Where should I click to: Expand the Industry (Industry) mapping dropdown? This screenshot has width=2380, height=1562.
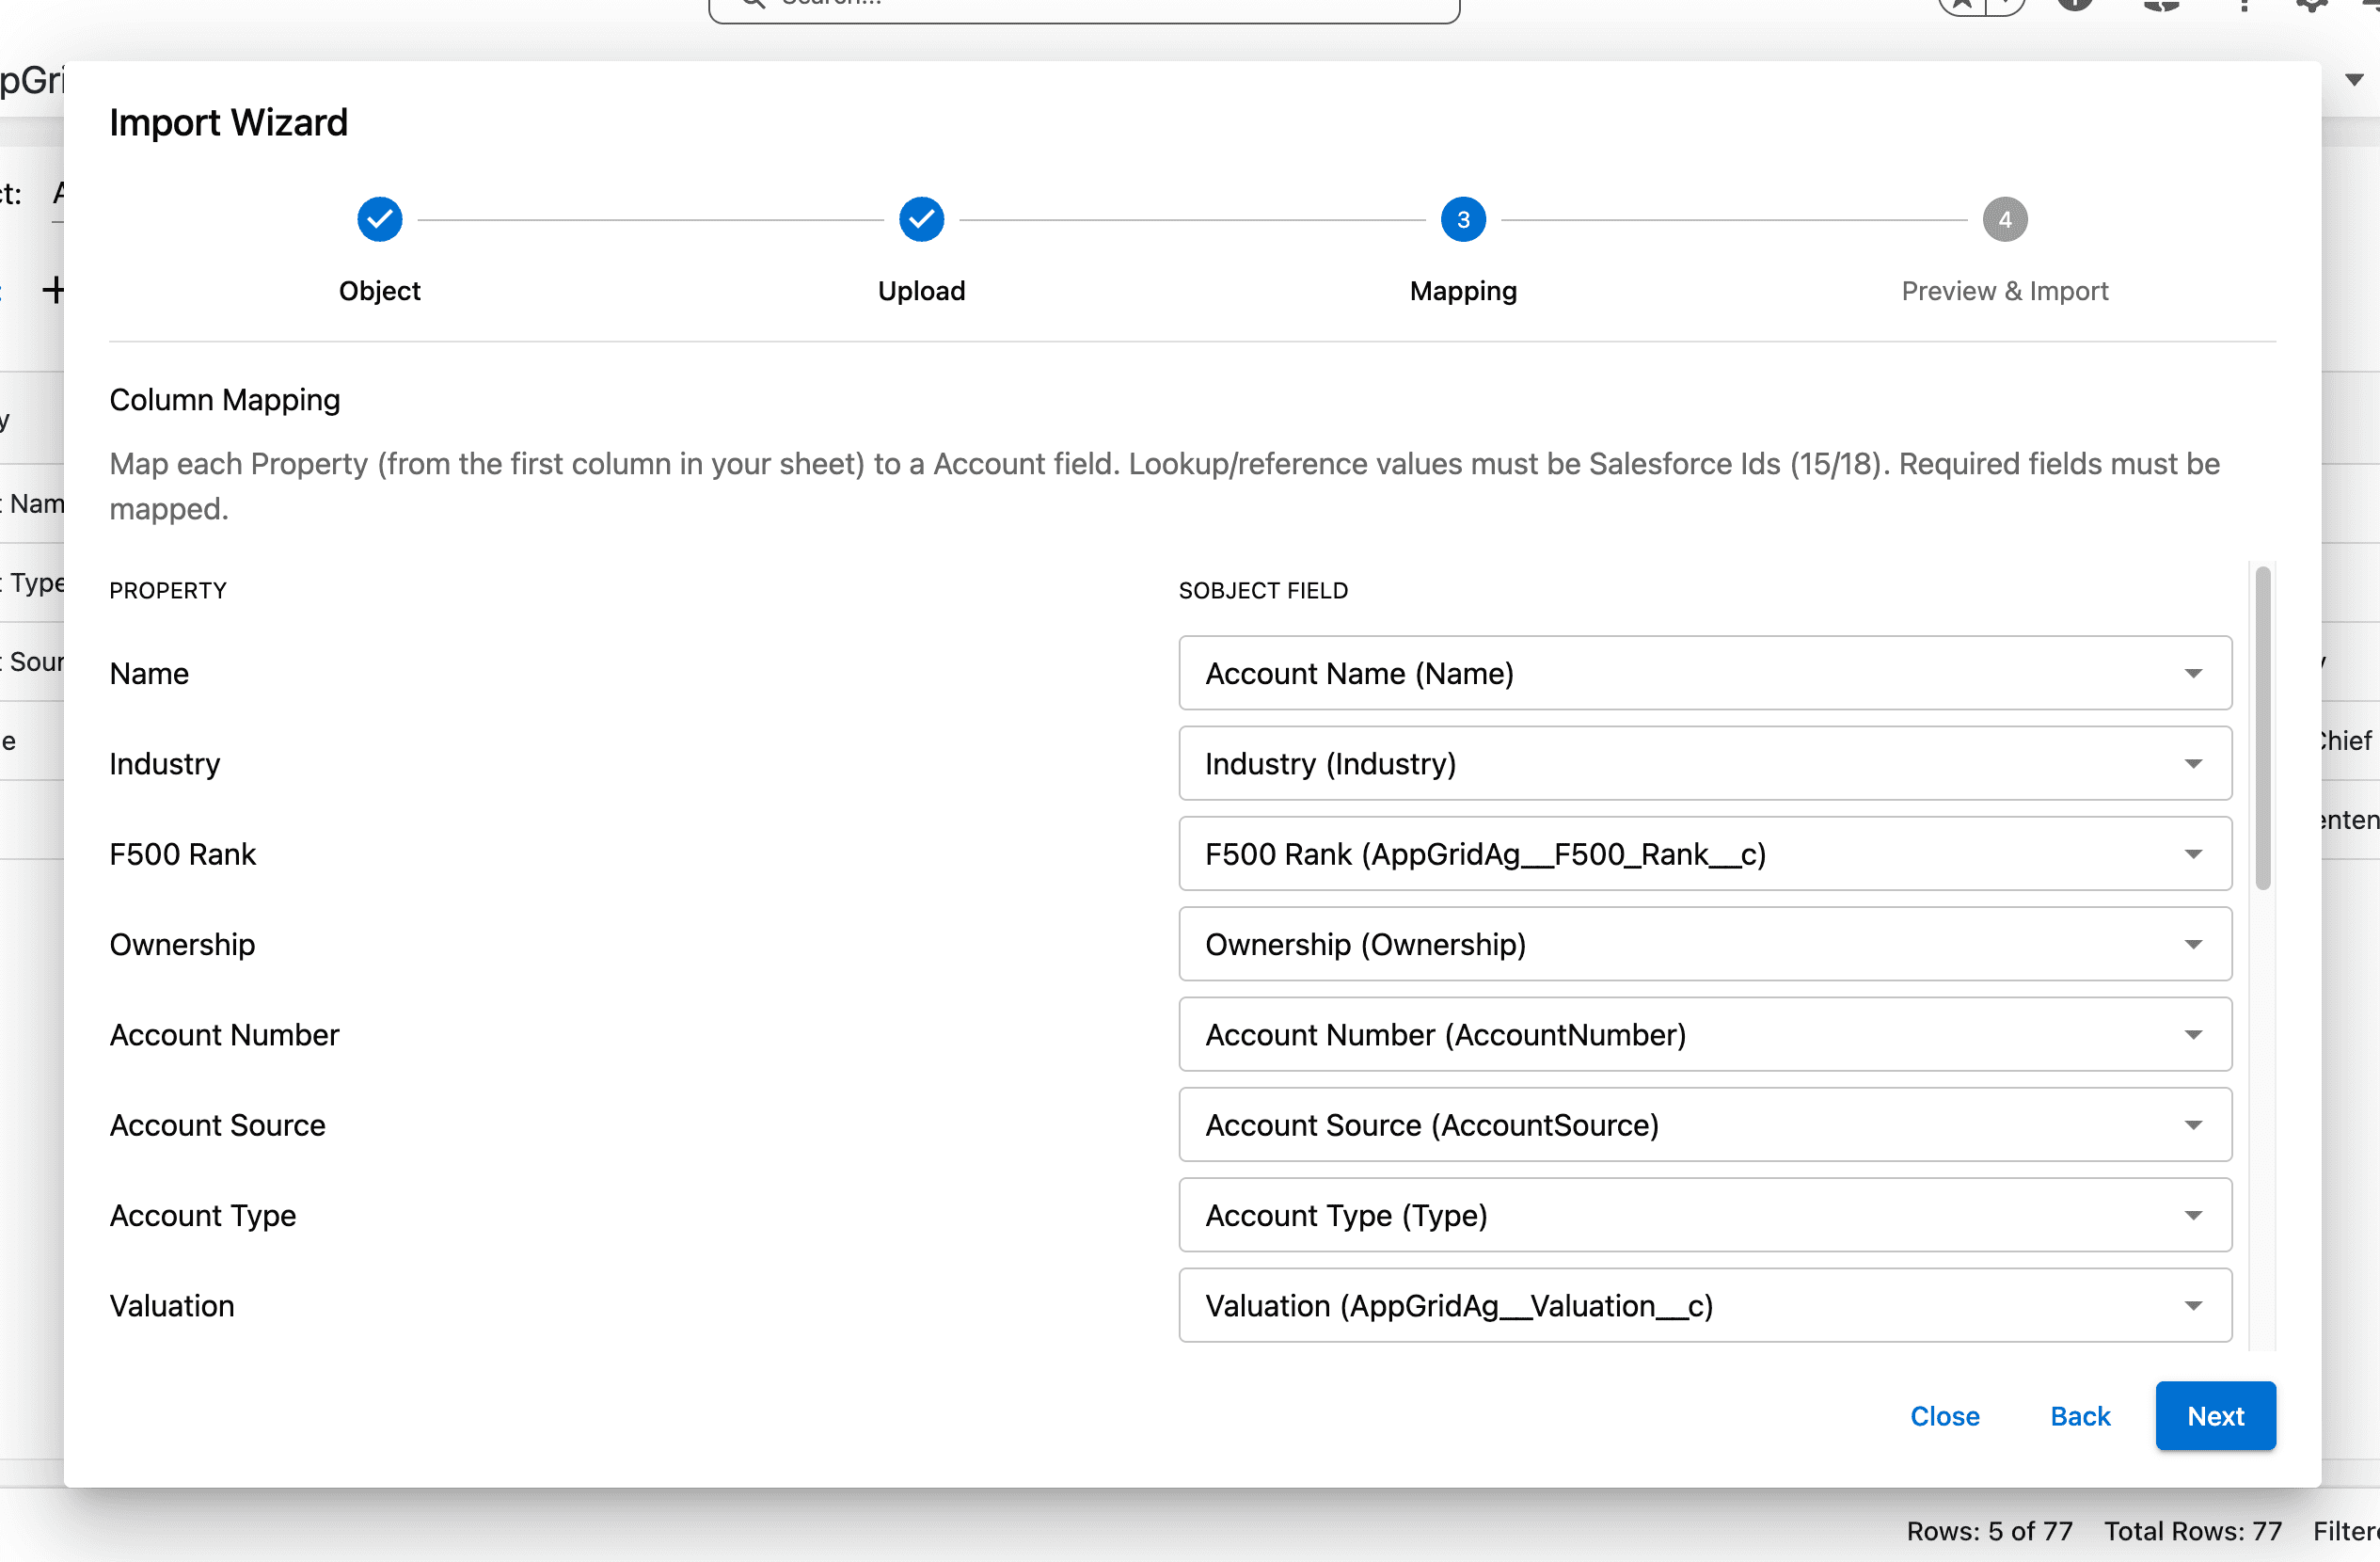(1704, 763)
